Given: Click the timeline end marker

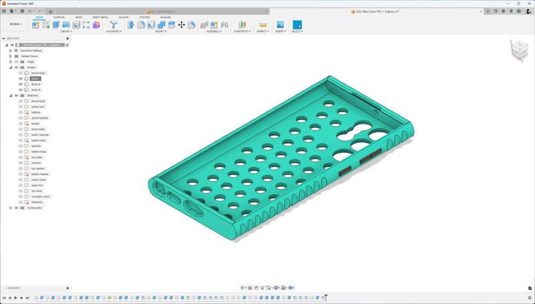Looking at the screenshot, I should [326, 297].
